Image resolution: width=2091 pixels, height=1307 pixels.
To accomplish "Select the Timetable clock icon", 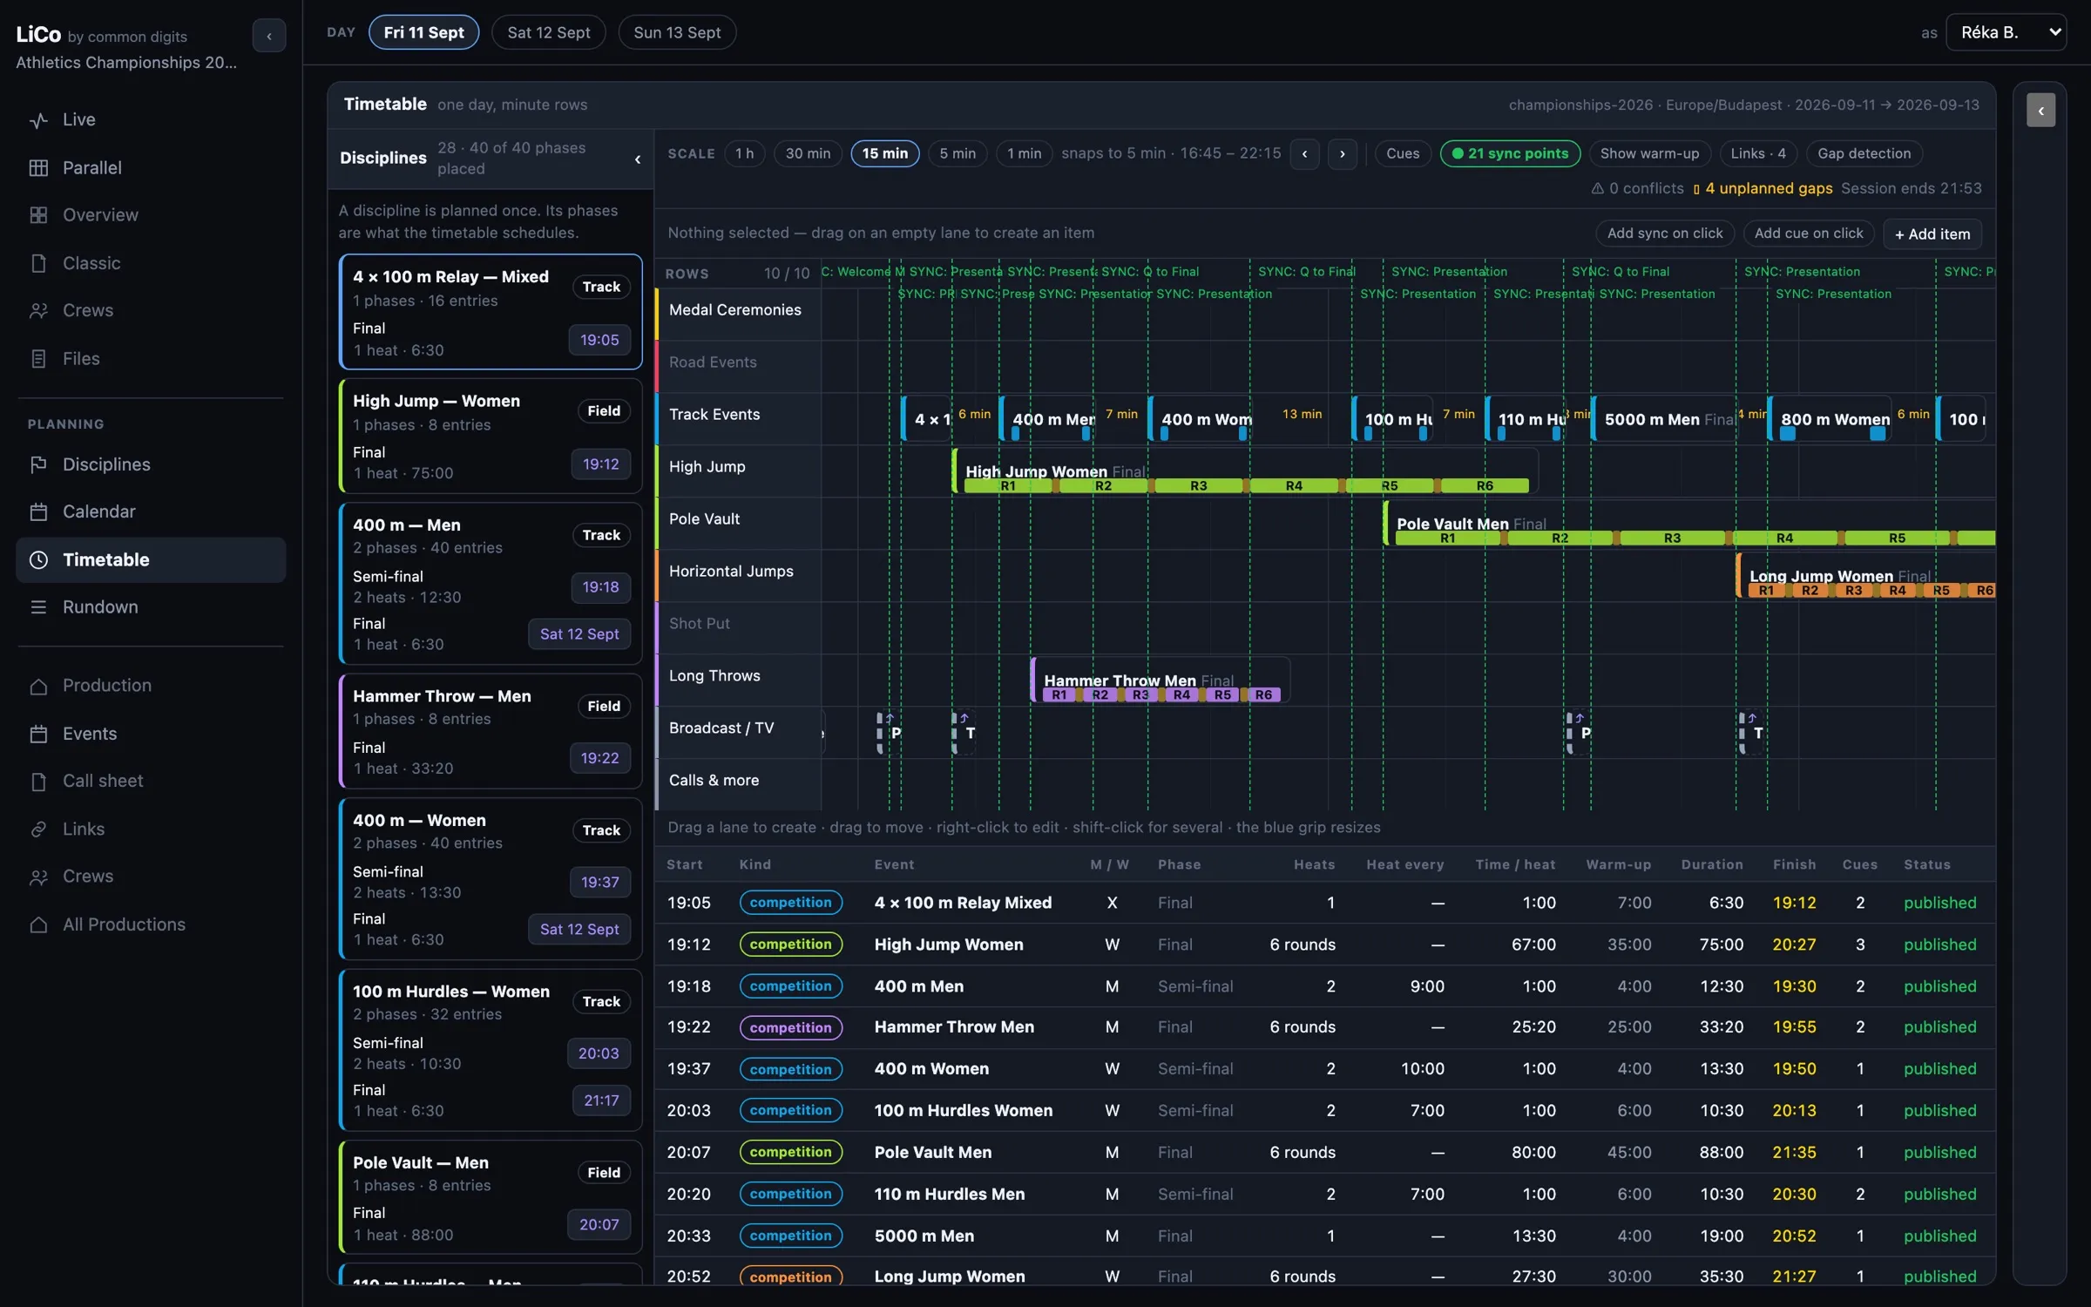I will 38,560.
